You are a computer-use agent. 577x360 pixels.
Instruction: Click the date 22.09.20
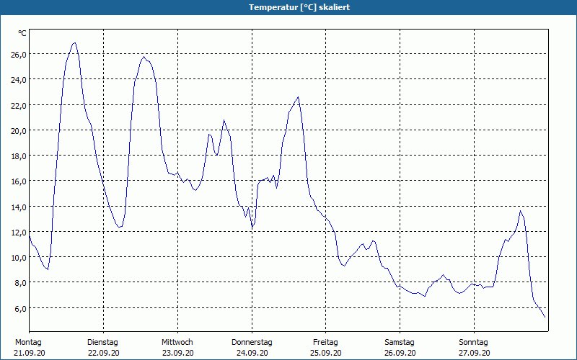click(x=104, y=353)
